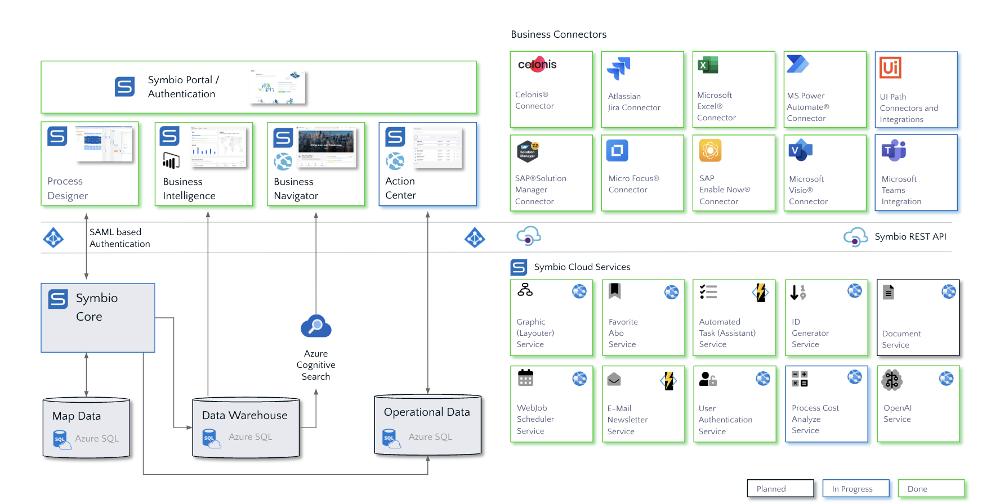Click the Map Data database cylinder title

click(x=77, y=416)
